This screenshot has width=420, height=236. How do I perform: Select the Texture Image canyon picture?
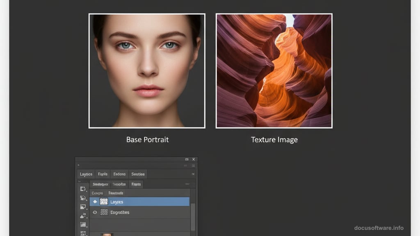(274, 71)
